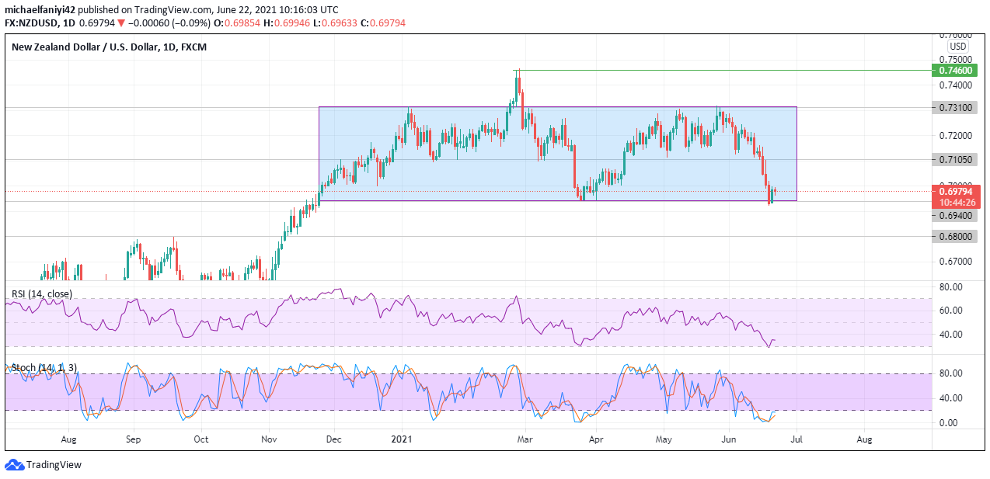This screenshot has height=479, width=990.
Task: Click the red 0.69794 current price tag
Action: (x=955, y=192)
